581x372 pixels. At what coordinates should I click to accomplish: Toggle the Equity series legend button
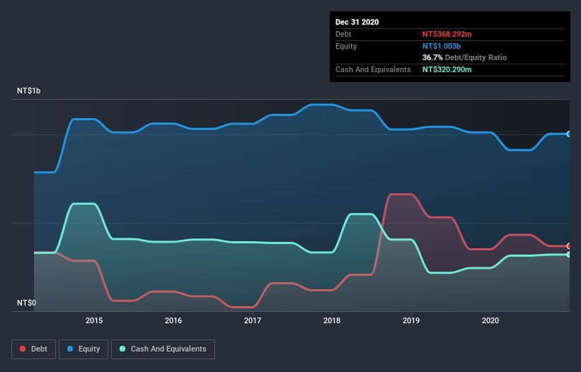point(84,349)
